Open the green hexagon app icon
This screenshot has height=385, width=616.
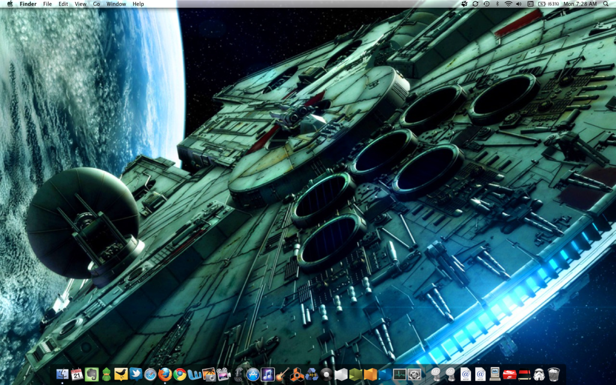pyautogui.click(x=356, y=374)
